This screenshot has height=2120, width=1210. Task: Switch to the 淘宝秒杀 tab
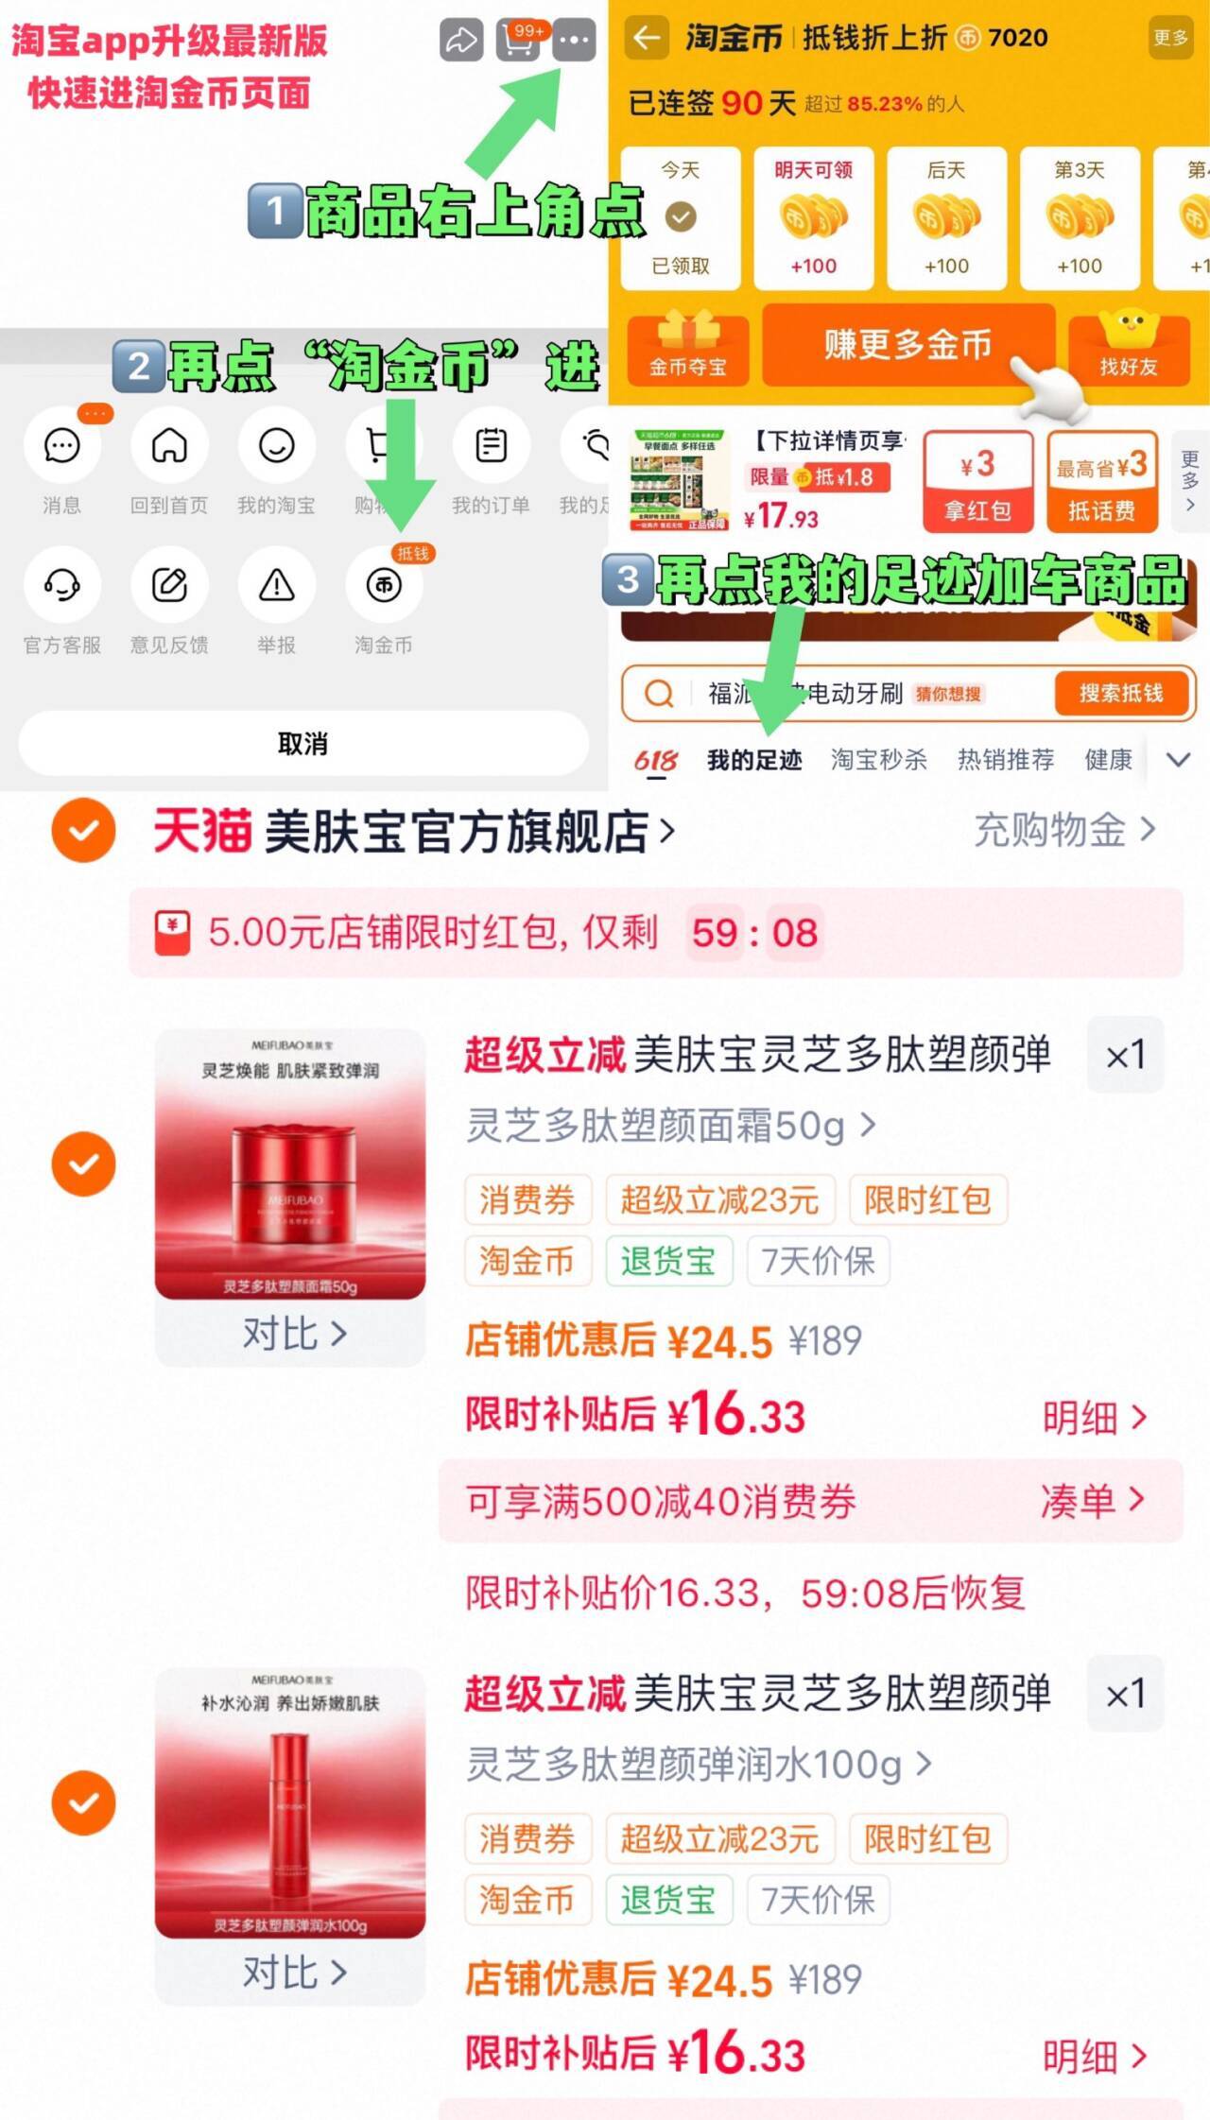pos(879,760)
